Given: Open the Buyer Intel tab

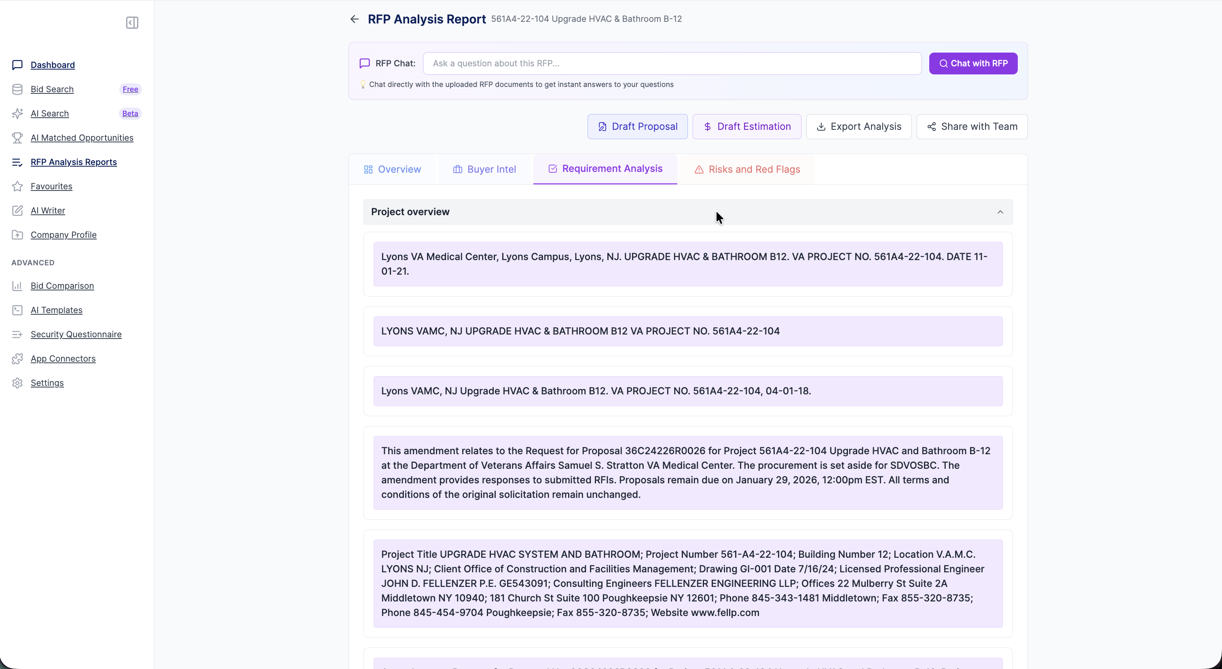Looking at the screenshot, I should (x=484, y=169).
